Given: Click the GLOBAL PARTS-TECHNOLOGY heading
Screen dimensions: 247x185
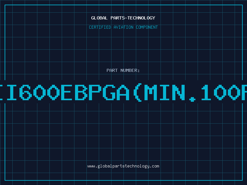Looking at the screenshot, I should pos(123,18).
